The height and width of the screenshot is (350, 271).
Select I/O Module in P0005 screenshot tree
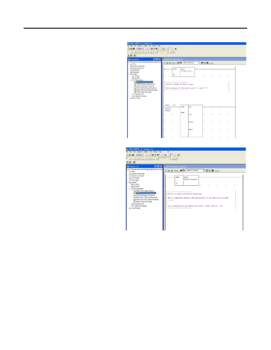tap(135, 178)
